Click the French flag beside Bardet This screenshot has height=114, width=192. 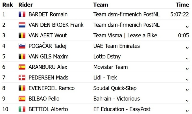click(x=22, y=14)
